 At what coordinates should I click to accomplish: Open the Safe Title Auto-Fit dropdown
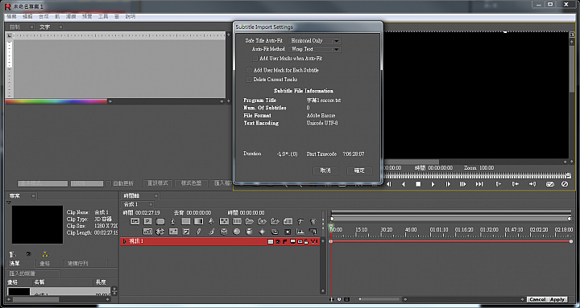[x=314, y=41]
